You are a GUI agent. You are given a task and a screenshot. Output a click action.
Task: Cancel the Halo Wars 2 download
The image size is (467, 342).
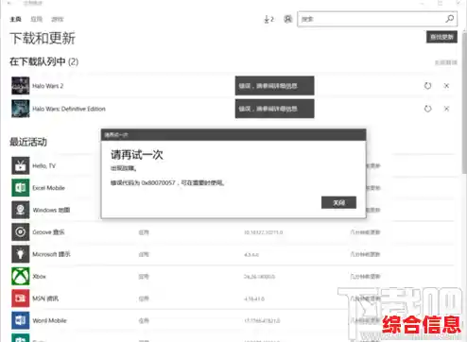(x=446, y=86)
